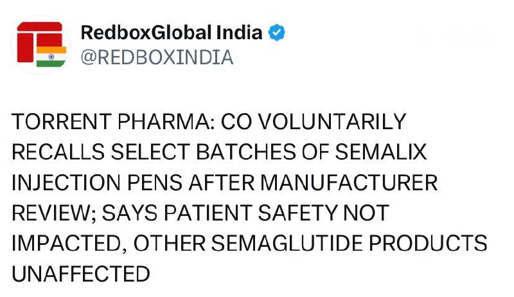Click the word SEMAGLUTIDE in the tweet
The width and height of the screenshot is (514, 297).
(287, 243)
